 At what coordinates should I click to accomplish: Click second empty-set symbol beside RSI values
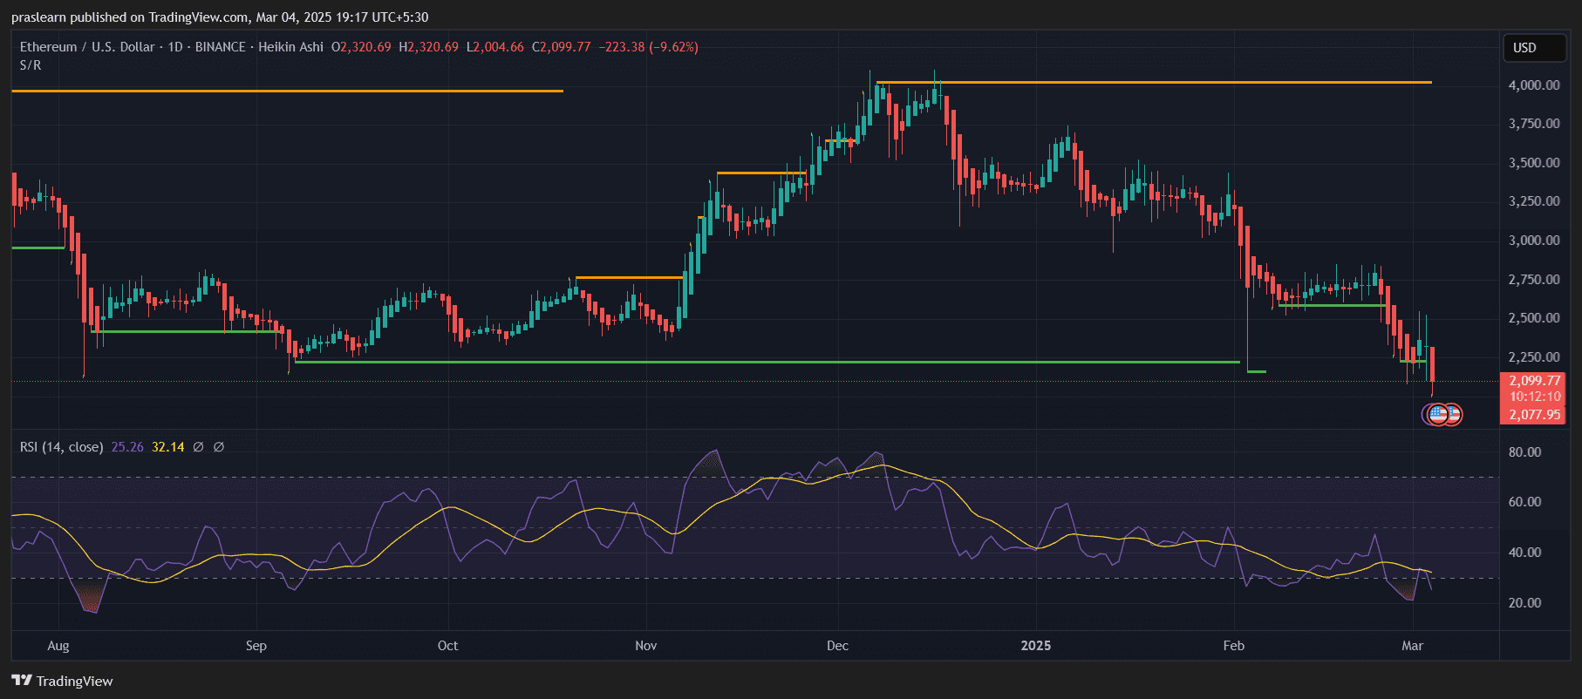pos(219,447)
